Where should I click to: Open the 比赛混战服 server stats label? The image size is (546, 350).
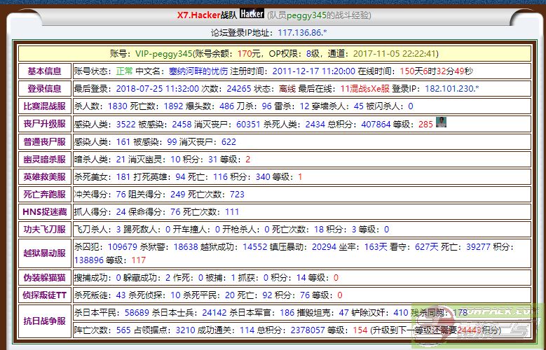click(44, 106)
